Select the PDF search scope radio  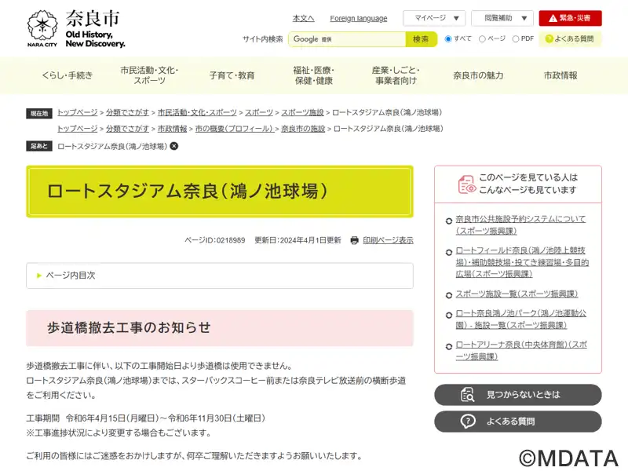tap(516, 38)
